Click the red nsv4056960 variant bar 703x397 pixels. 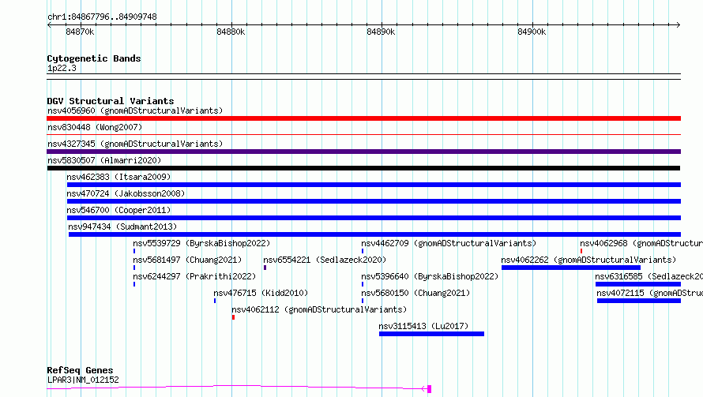(x=363, y=118)
